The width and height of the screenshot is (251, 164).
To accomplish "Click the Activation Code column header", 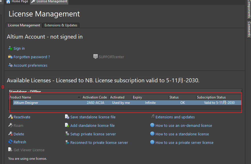I will (x=95, y=97).
